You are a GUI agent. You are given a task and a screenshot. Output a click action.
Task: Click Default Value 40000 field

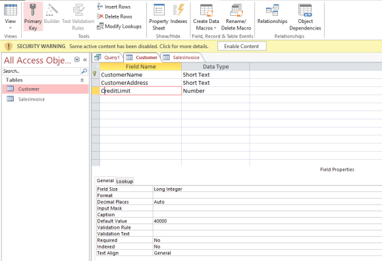click(267, 221)
